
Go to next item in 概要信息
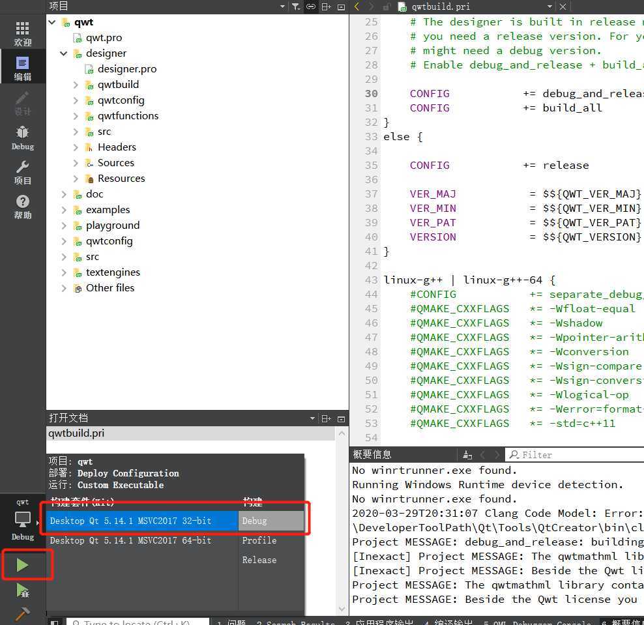497,455
